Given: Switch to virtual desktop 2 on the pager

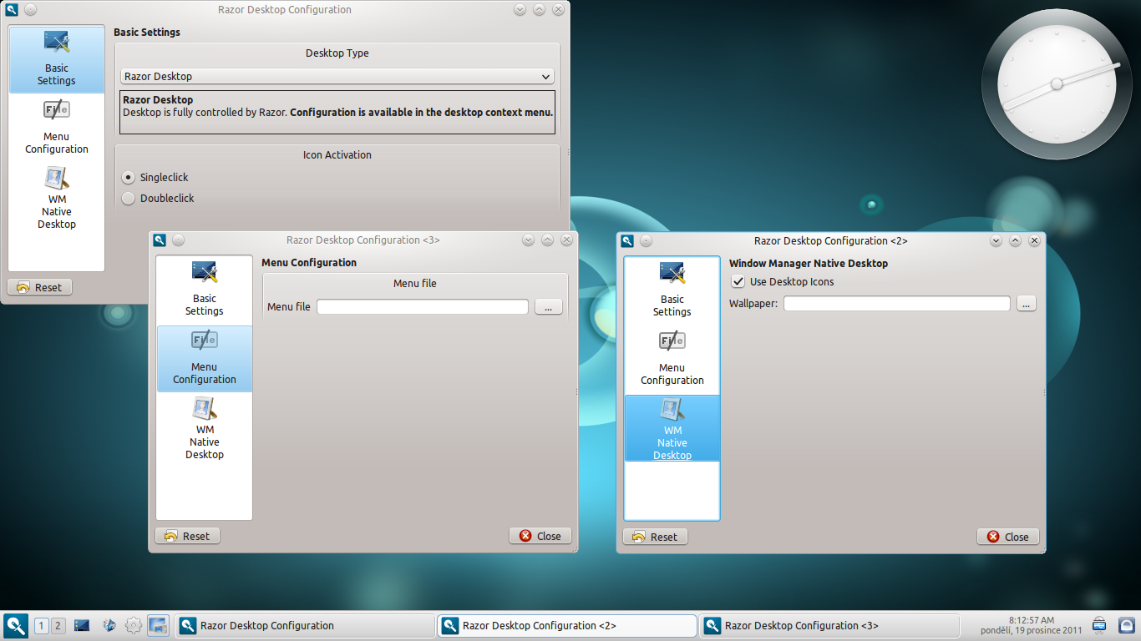Looking at the screenshot, I should [58, 625].
